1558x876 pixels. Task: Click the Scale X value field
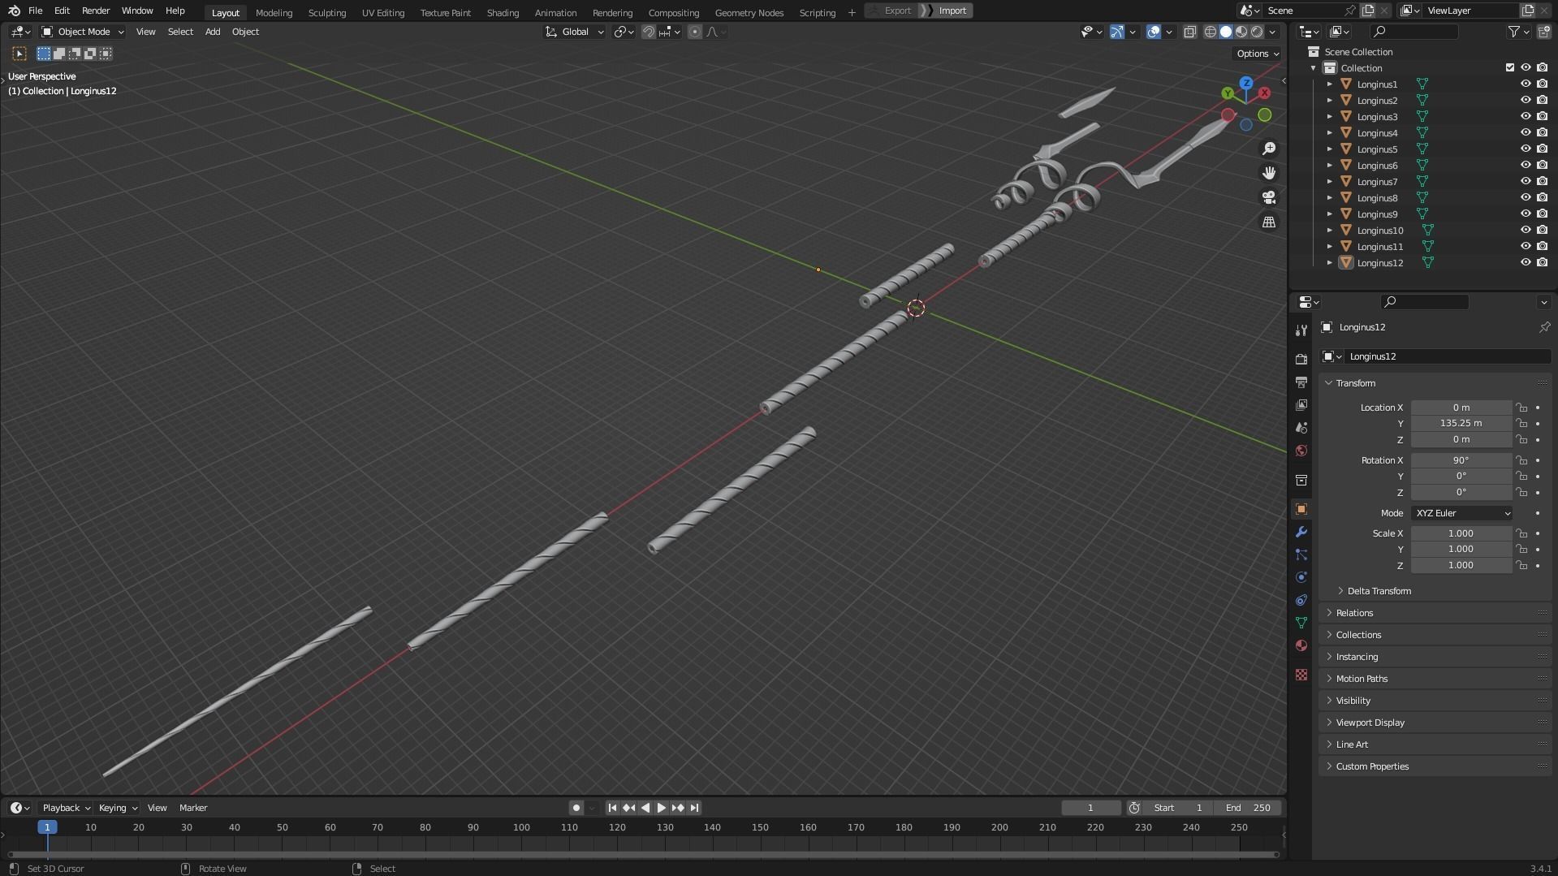pos(1461,533)
